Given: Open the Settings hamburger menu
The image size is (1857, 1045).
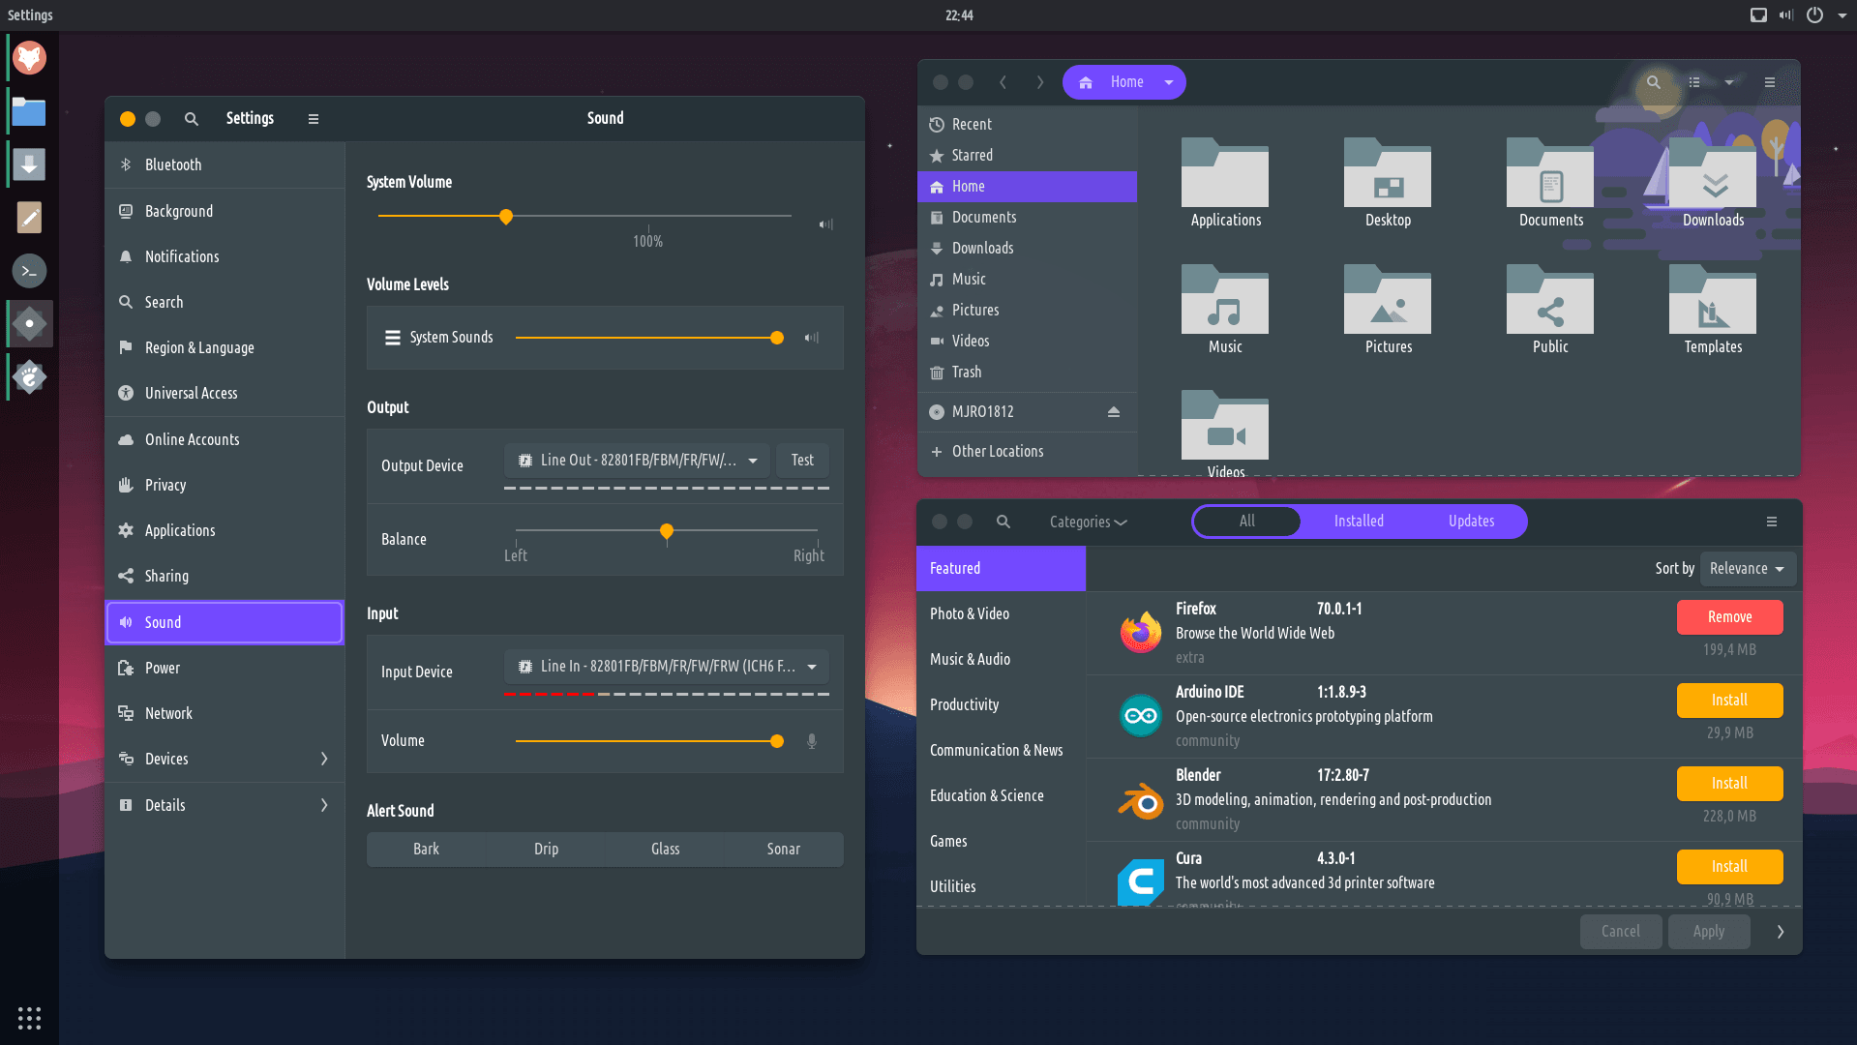Looking at the screenshot, I should coord(314,119).
